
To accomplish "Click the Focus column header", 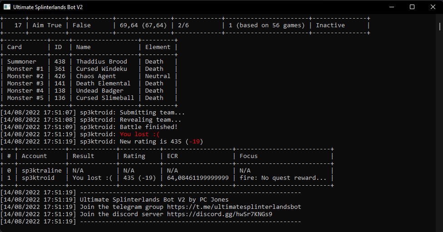I will click(x=249, y=156).
